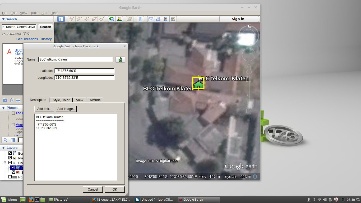Click the Record a Tour camera icon
Image resolution: width=361 pixels, height=203 pixels.
[101, 19]
